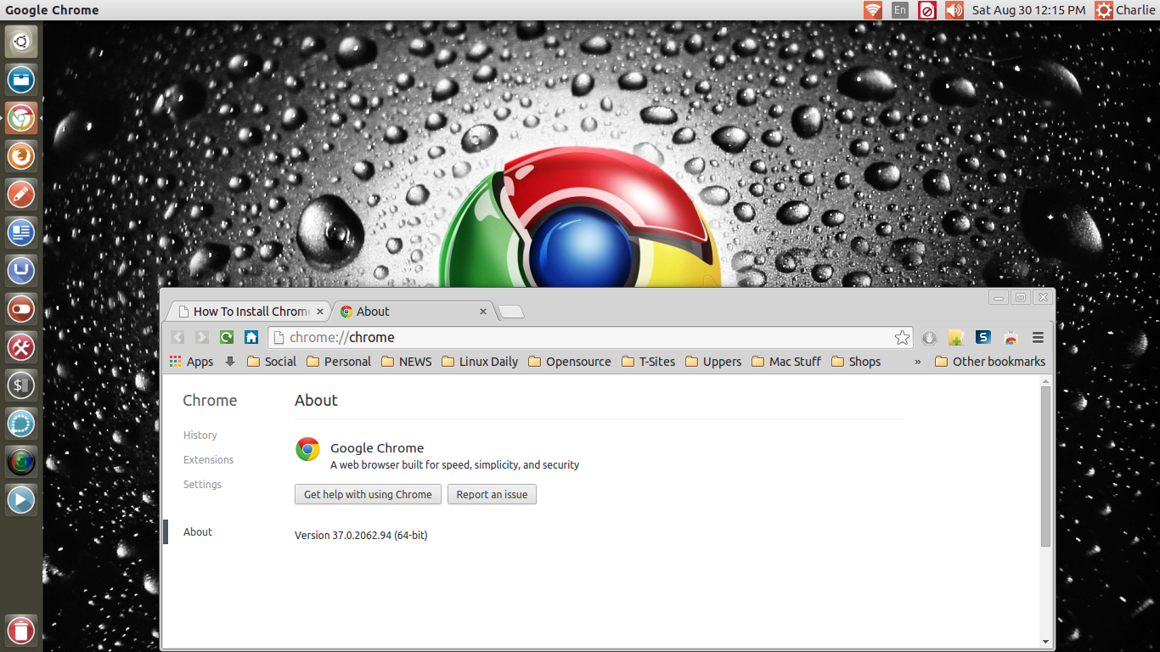Image resolution: width=1160 pixels, height=652 pixels.
Task: Open the dashed-circle screenshot tool in the dock
Action: pos(21,424)
